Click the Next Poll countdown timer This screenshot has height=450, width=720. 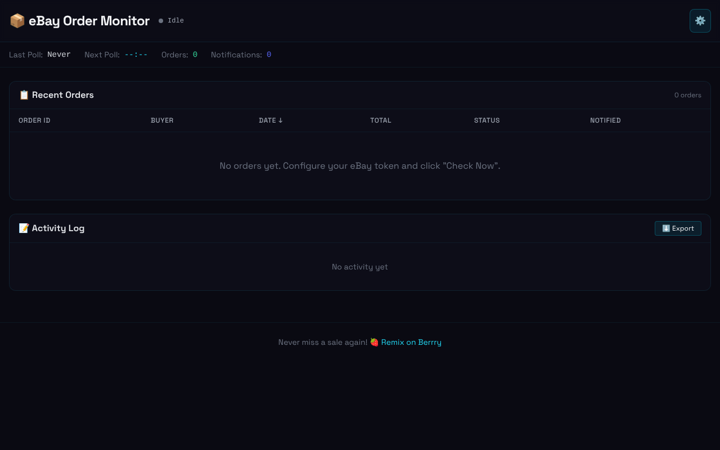pyautogui.click(x=136, y=54)
